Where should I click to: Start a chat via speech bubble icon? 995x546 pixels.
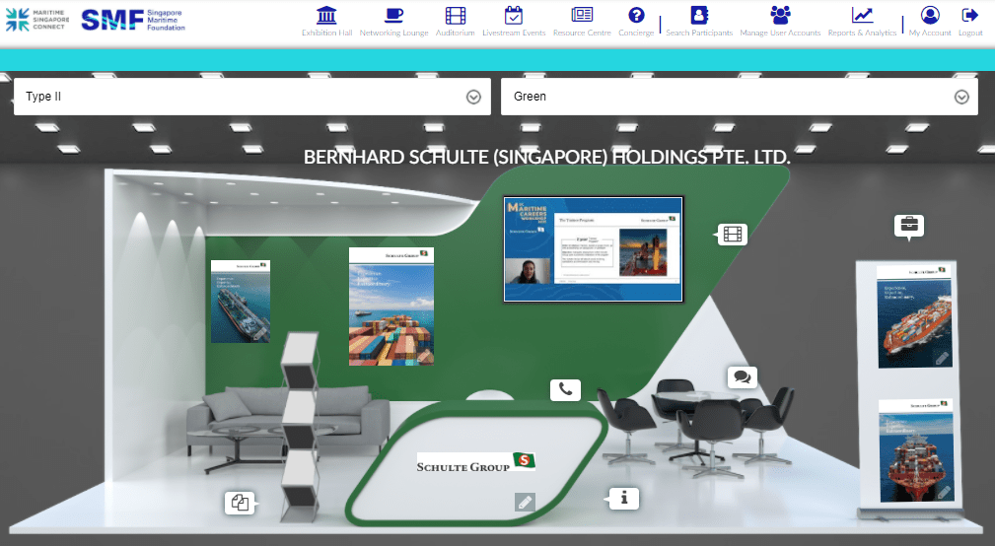click(742, 377)
